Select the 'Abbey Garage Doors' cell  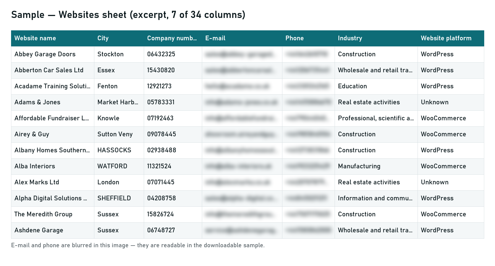[53, 54]
